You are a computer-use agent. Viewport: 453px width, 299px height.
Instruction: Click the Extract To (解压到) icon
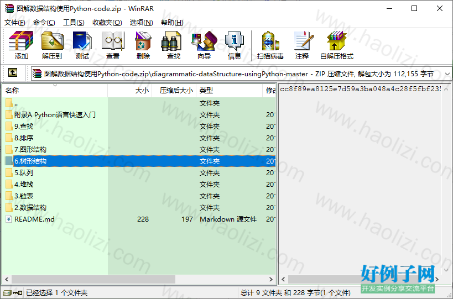(x=53, y=41)
